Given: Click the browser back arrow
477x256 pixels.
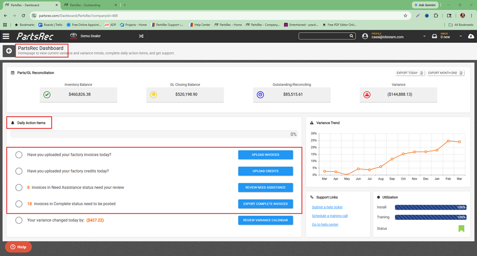Looking at the screenshot, I should coord(5,16).
